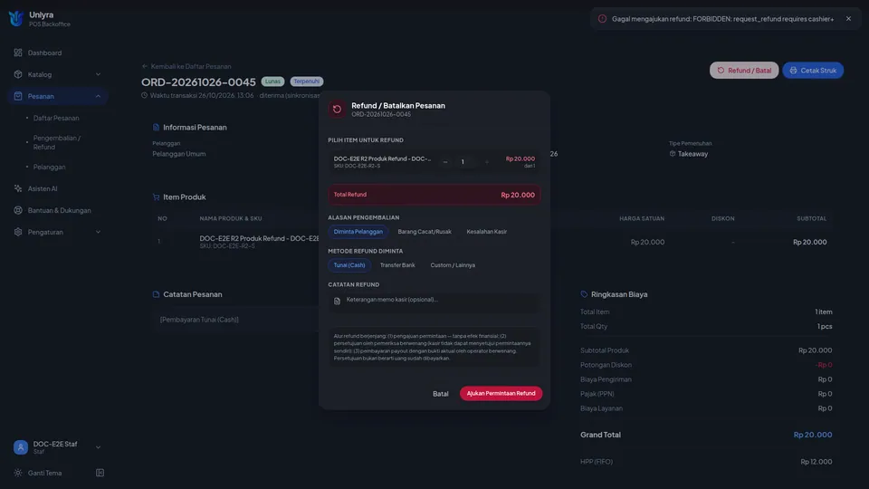Screen dimensions: 869x489
Task: Toggle theme via Ganti Tema
Action: coord(45,473)
